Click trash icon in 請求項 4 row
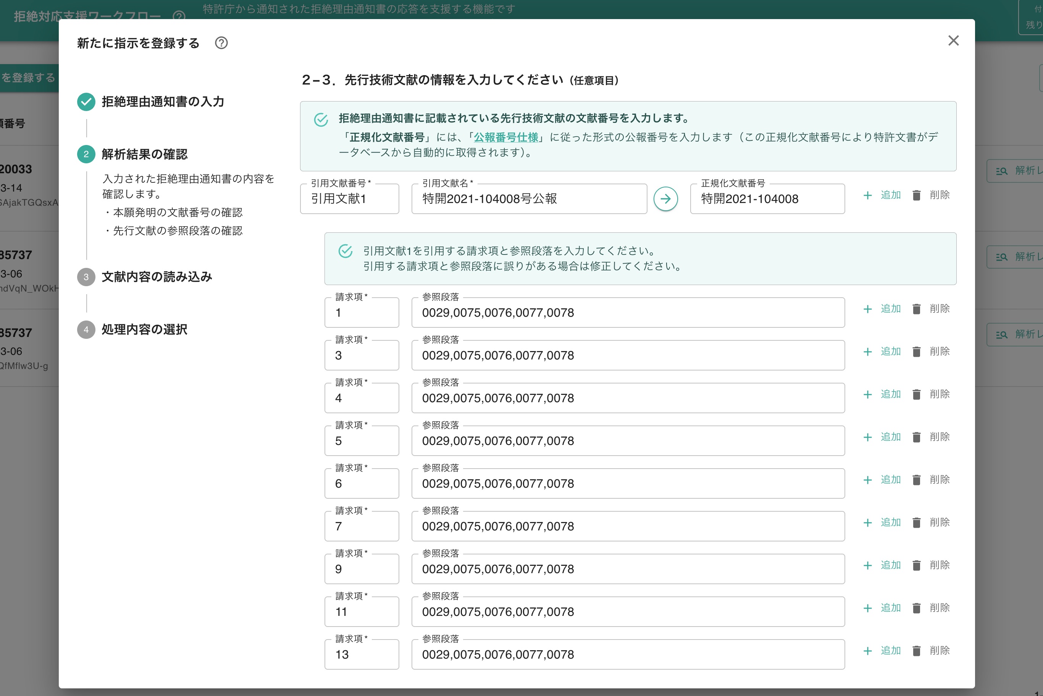Viewport: 1043px width, 696px height. [x=917, y=395]
